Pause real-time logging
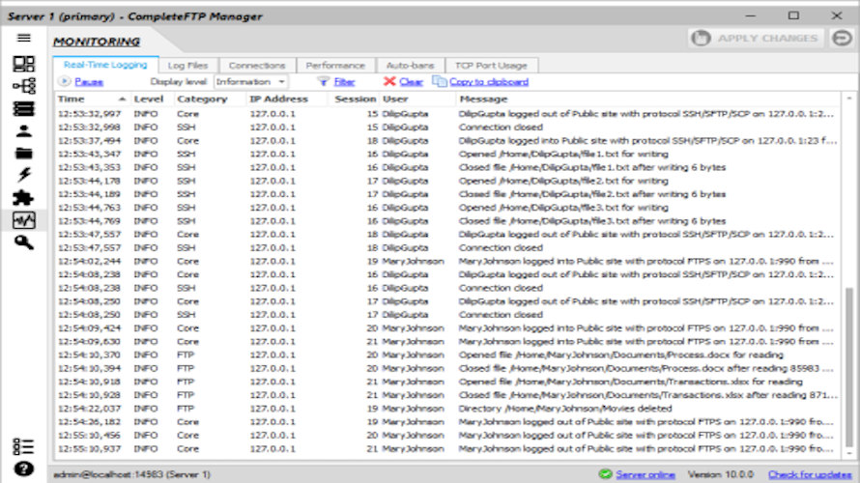The height and width of the screenshot is (483, 860). point(81,82)
